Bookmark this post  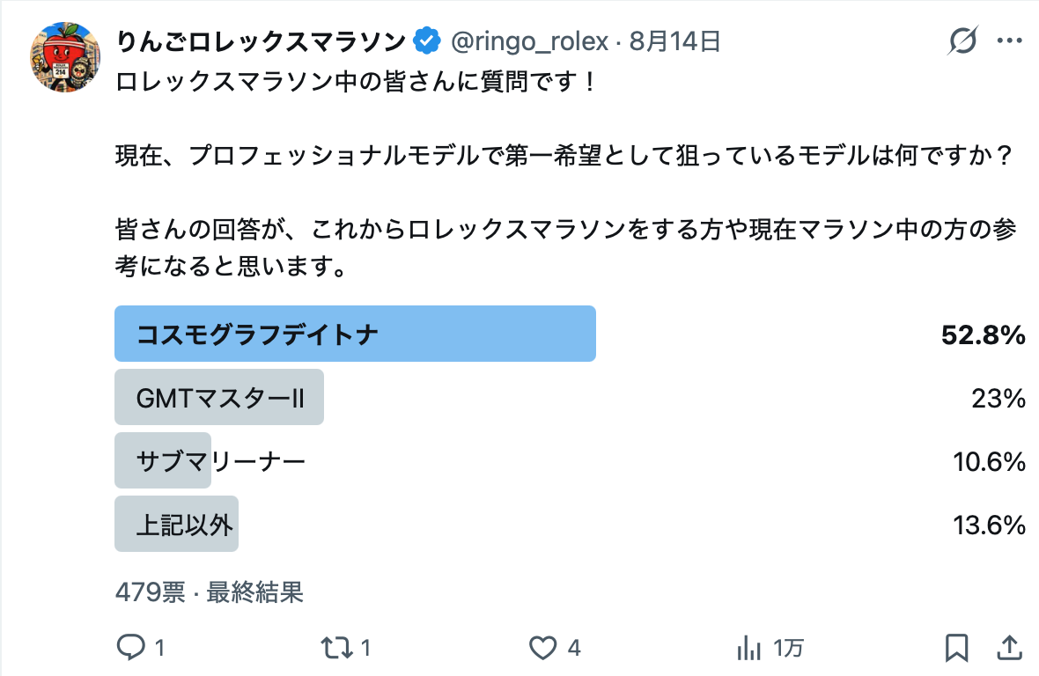coord(956,647)
